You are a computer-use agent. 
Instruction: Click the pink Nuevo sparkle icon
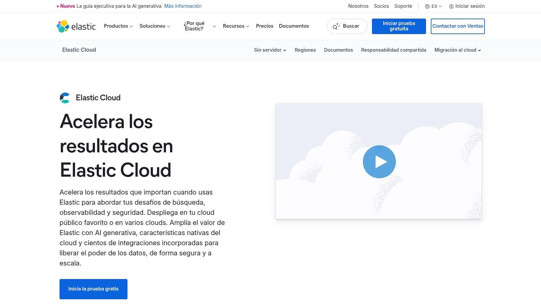pyautogui.click(x=58, y=6)
